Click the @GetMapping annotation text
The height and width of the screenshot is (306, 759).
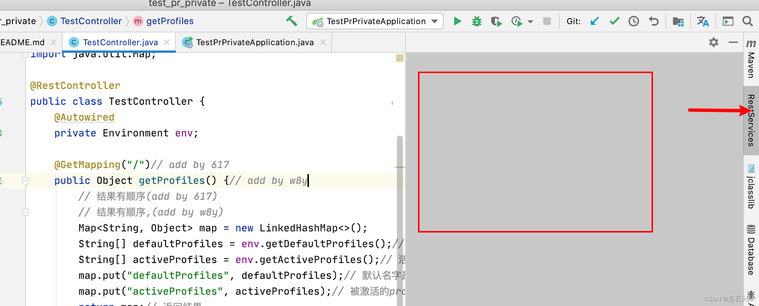[88, 165]
